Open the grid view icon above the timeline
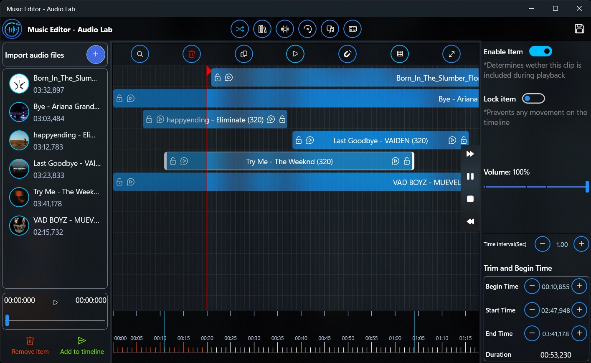 point(400,54)
